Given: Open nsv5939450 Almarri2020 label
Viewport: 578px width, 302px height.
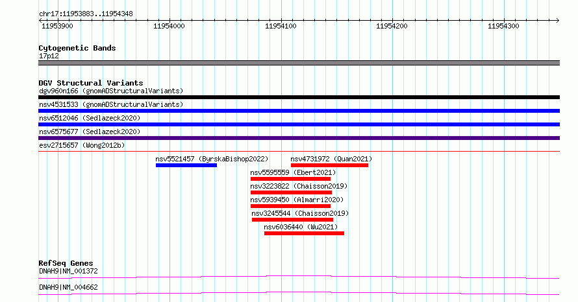Looking at the screenshot, I should 297,200.
